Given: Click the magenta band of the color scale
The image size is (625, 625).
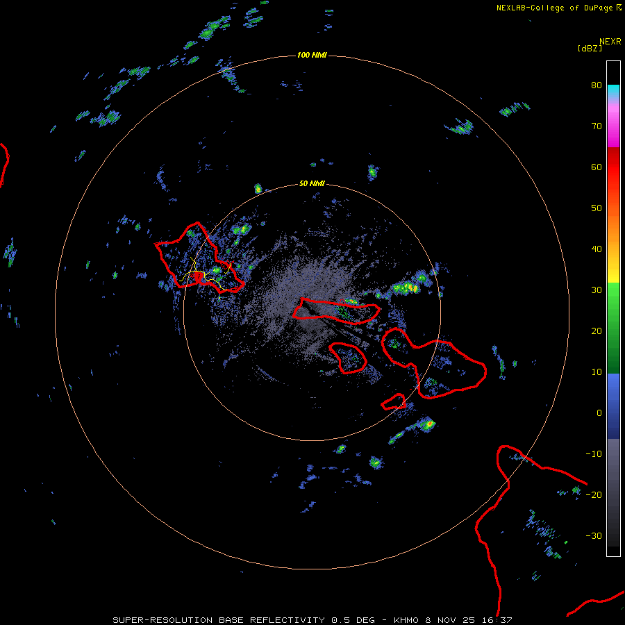Looking at the screenshot, I should click(x=613, y=128).
